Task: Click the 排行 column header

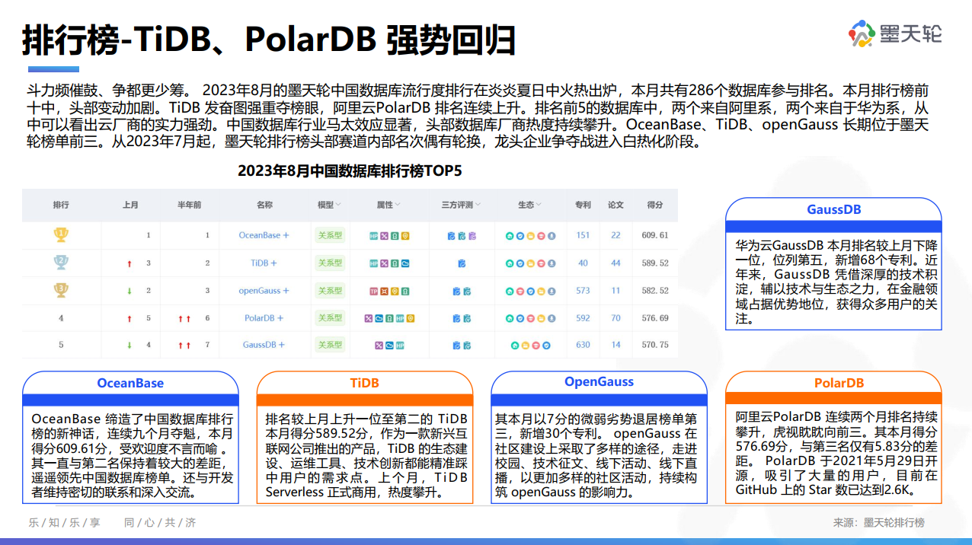Action: click(61, 205)
